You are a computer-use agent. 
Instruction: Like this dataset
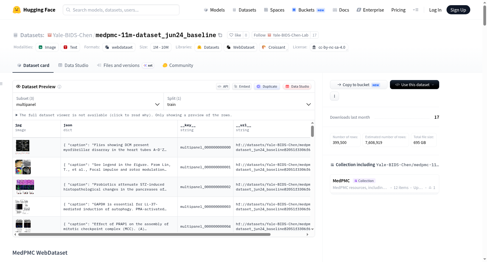tap(235, 35)
